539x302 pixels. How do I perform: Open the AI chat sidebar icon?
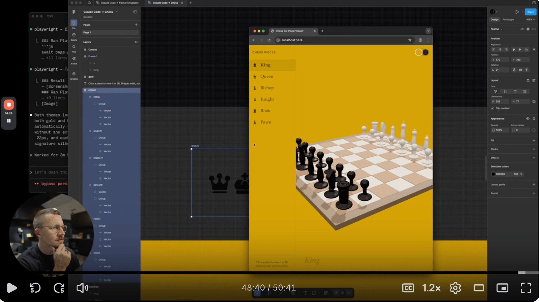coord(74,58)
